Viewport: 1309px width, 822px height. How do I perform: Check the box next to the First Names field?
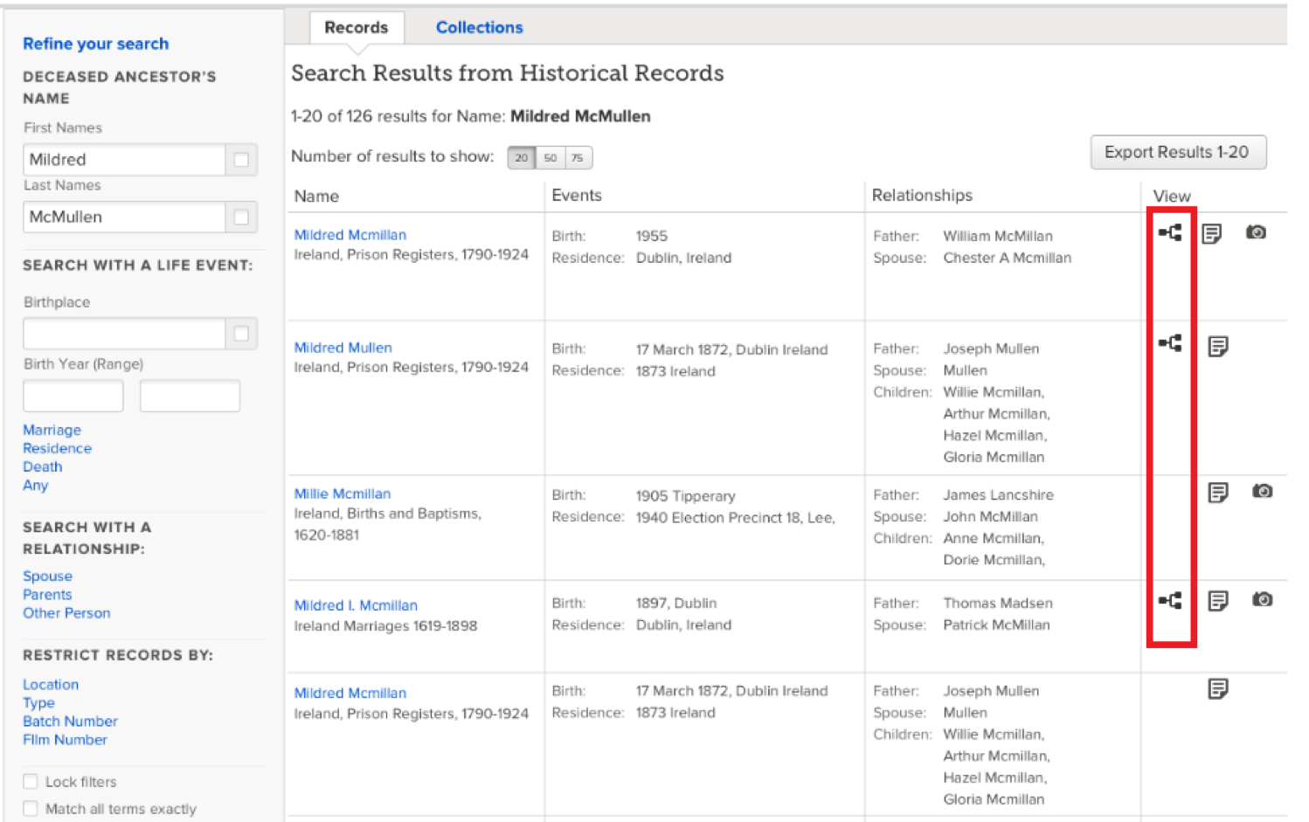pyautogui.click(x=242, y=159)
